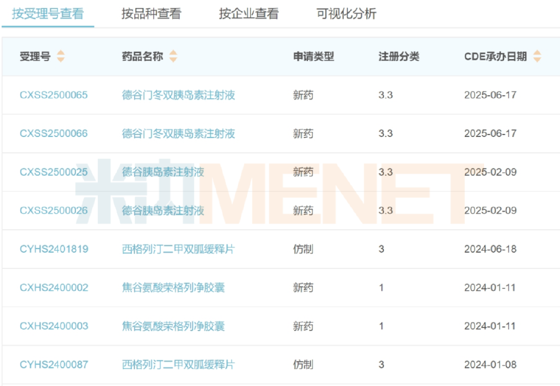Viewport: 560px width, 386px height.
Task: Open 德谷胰岛素注射液 in CXSS2500026 row
Action: tap(163, 210)
